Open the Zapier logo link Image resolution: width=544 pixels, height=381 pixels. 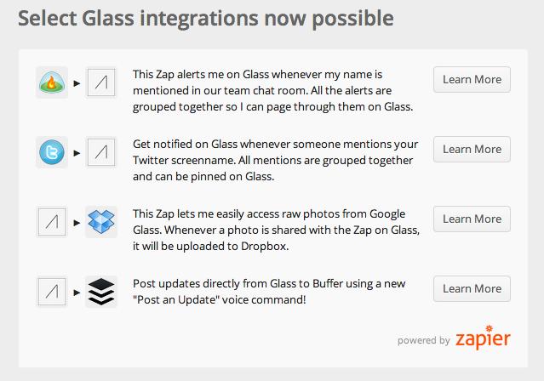(x=483, y=338)
